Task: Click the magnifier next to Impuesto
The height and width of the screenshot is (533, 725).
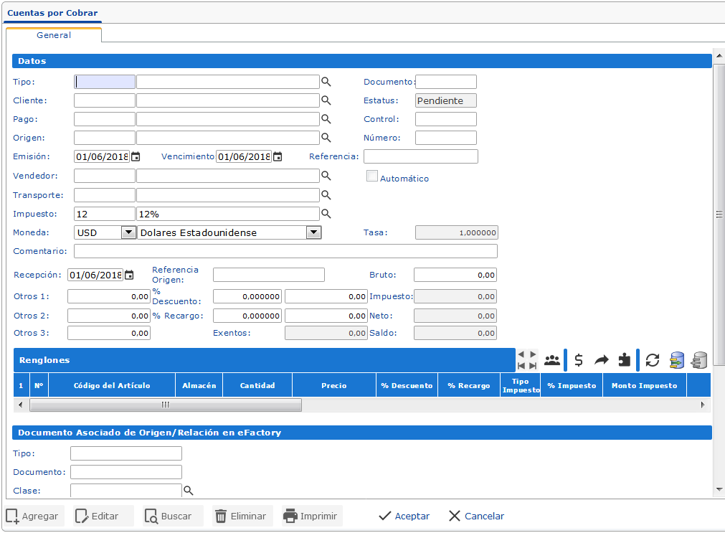Action: (326, 214)
